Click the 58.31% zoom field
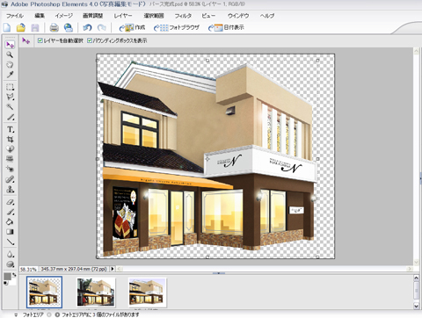Viewport: 422px width, 318px height. point(28,269)
